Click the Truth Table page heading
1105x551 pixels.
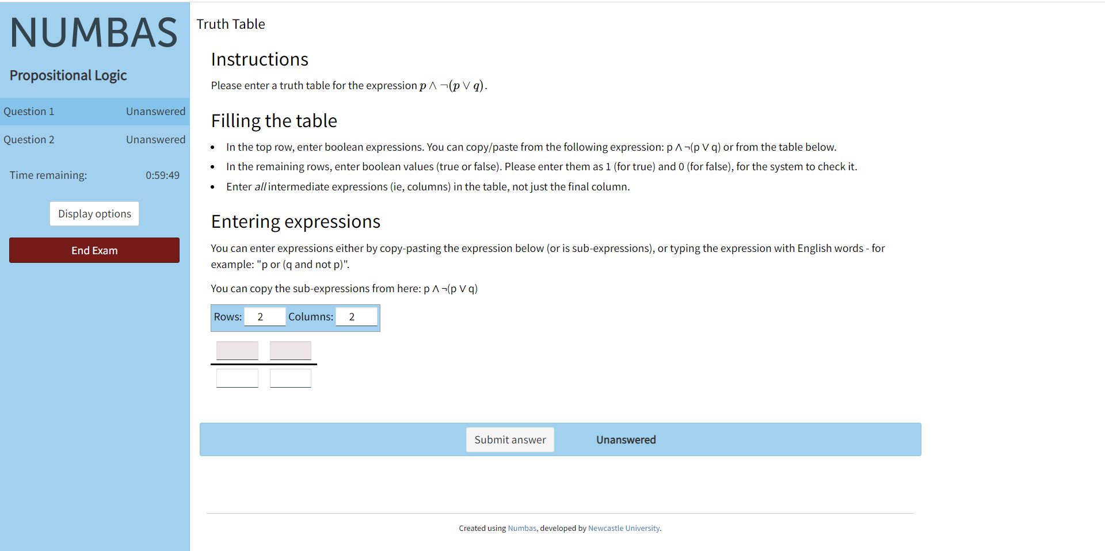230,24
